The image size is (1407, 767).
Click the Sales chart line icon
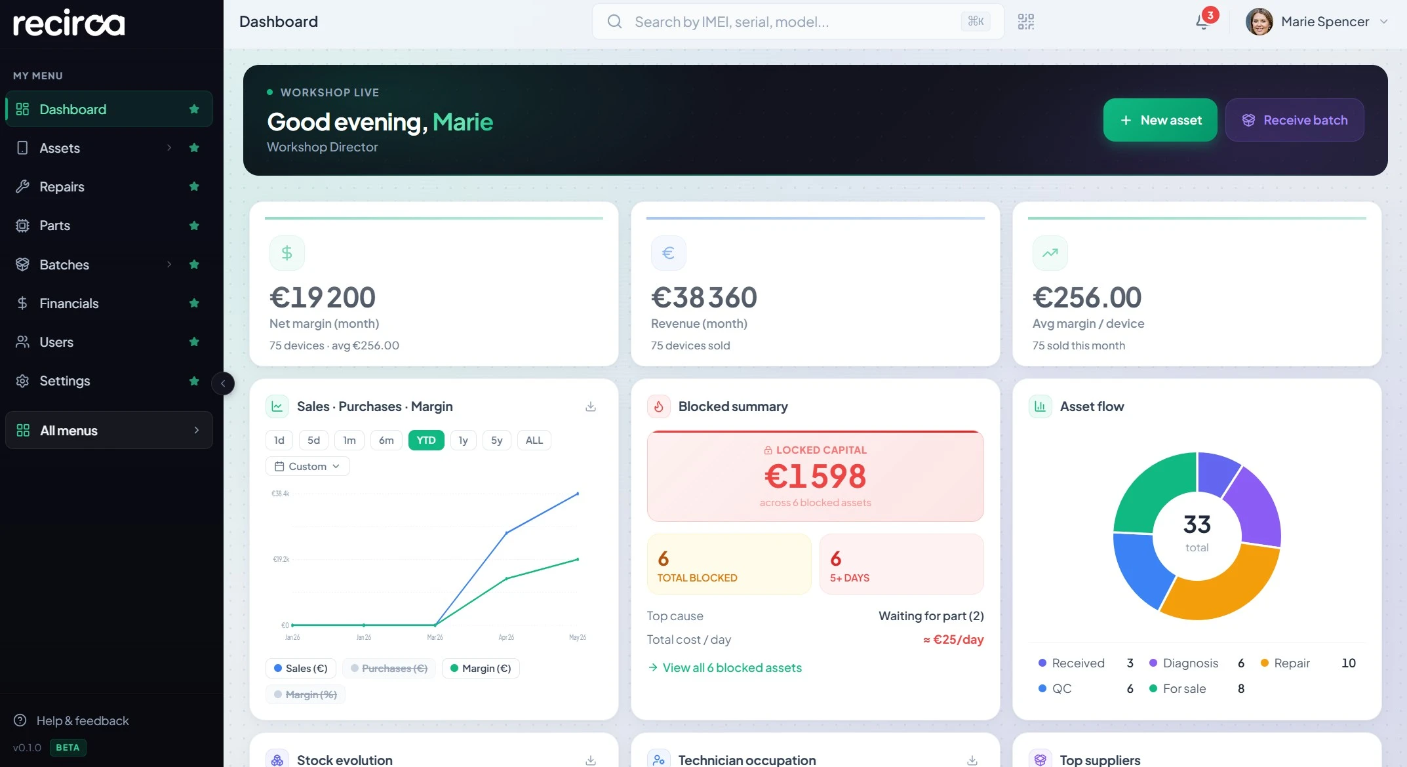277,406
